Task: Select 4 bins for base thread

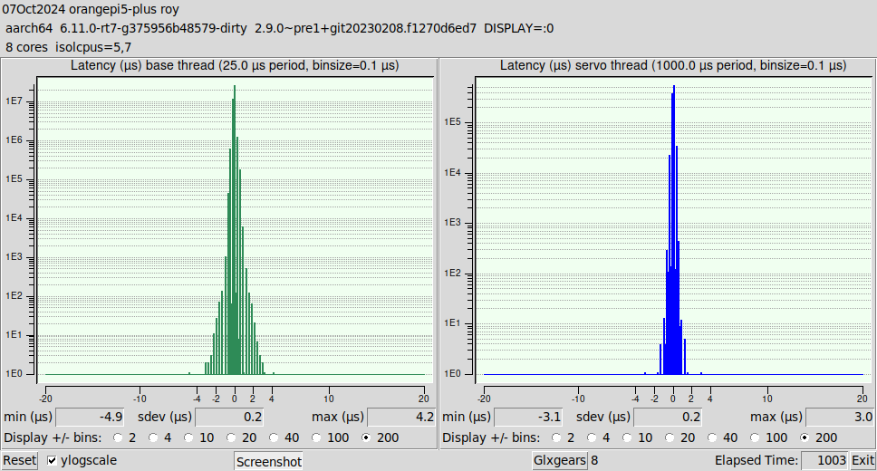Action: coord(153,437)
